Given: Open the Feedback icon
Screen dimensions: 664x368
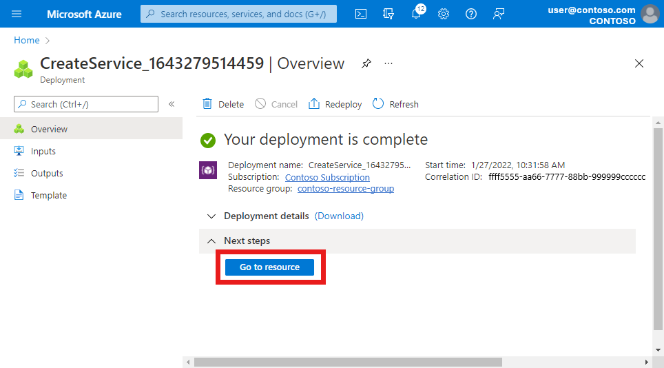Looking at the screenshot, I should pos(499,14).
